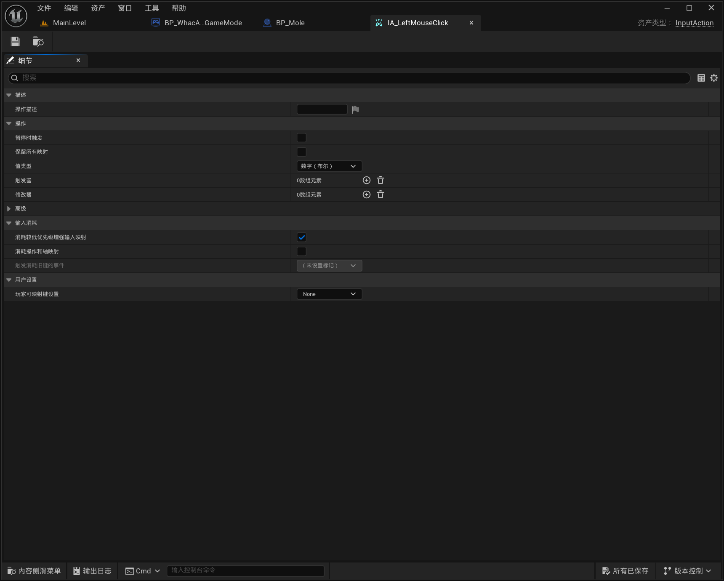Collapse the 用户设置 section
The height and width of the screenshot is (581, 724).
[9, 280]
